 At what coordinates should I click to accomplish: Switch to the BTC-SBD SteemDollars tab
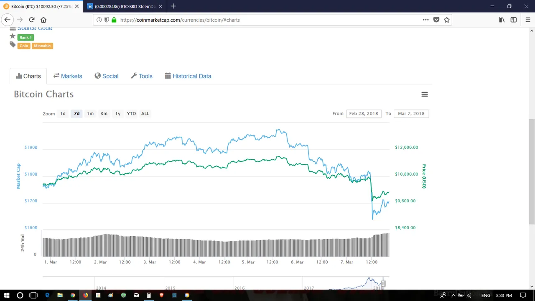(124, 6)
